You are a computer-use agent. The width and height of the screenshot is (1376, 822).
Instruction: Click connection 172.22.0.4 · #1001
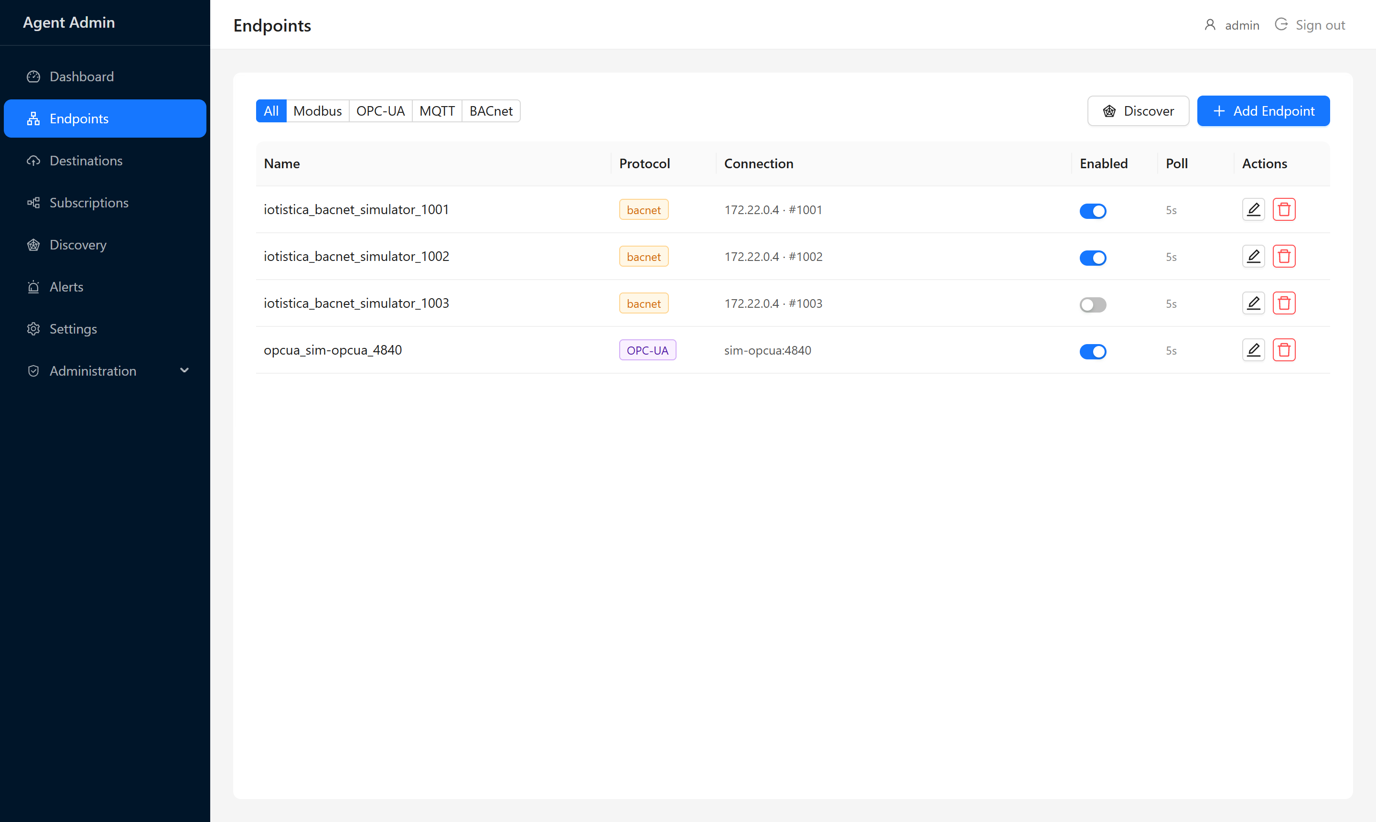coord(773,210)
